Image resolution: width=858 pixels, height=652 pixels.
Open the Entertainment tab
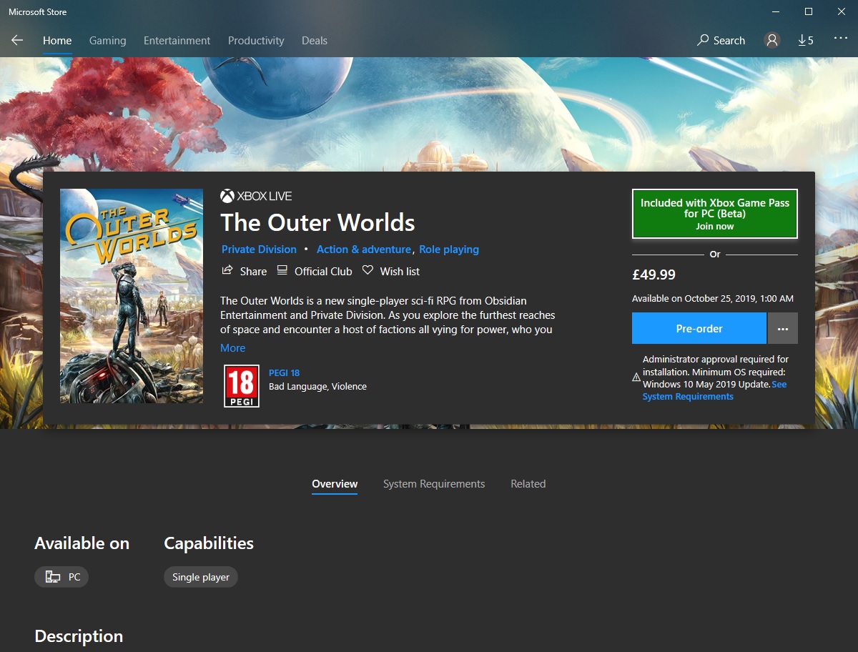pyautogui.click(x=177, y=41)
